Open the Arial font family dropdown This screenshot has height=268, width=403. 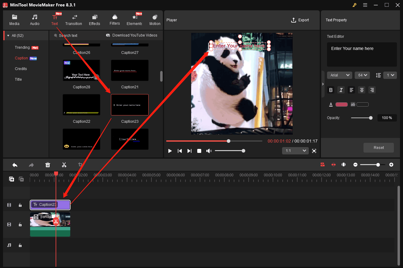point(339,75)
